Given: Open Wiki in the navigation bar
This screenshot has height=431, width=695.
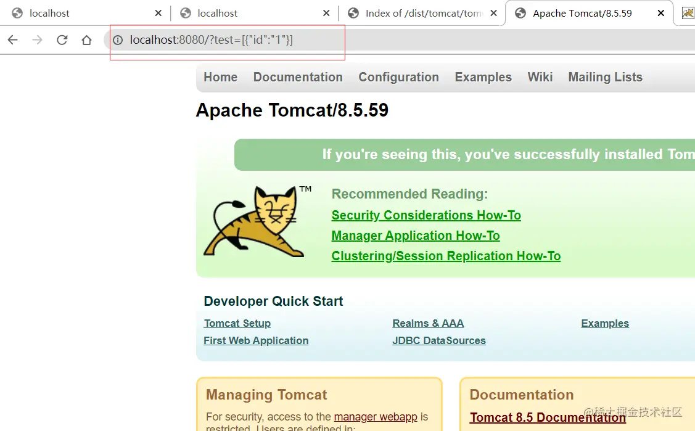Looking at the screenshot, I should tap(540, 77).
